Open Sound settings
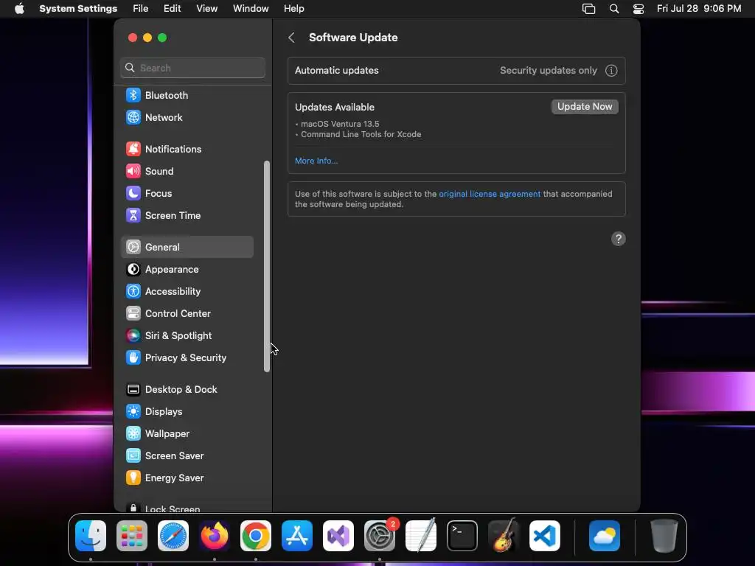This screenshot has width=755, height=566. click(187, 171)
